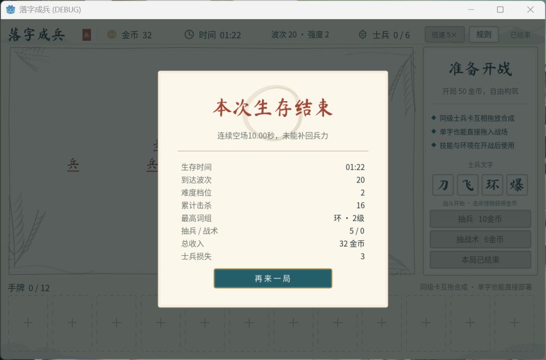Click the 准备开战 panel heading

pyautogui.click(x=480, y=69)
